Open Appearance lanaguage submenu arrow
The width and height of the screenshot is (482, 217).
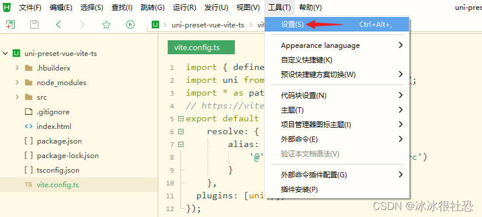400,45
